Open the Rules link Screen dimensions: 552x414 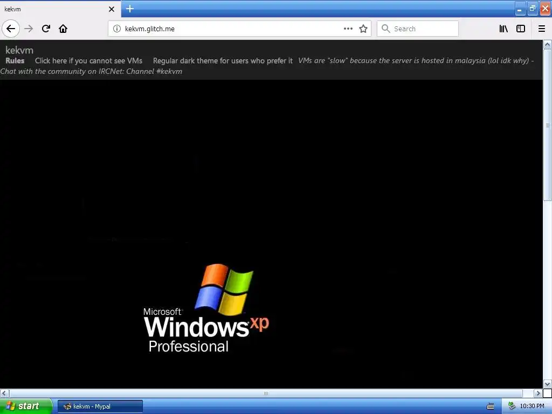point(15,60)
